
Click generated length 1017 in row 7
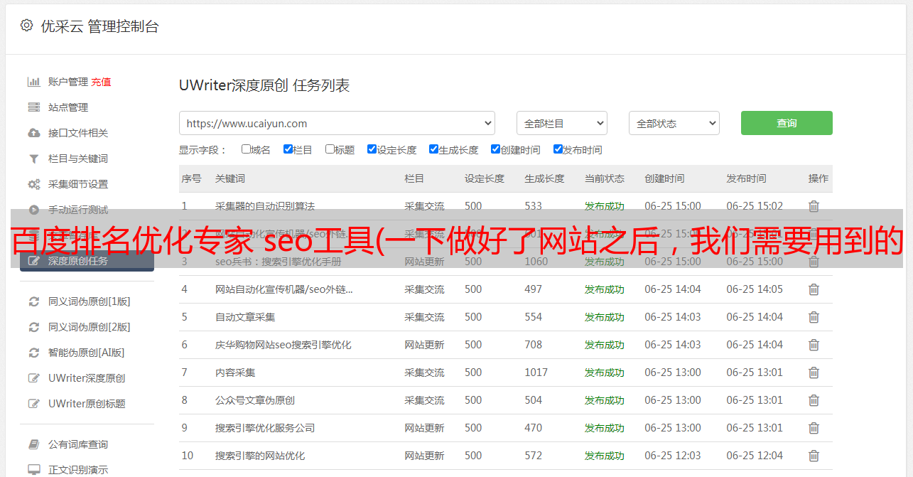point(536,373)
